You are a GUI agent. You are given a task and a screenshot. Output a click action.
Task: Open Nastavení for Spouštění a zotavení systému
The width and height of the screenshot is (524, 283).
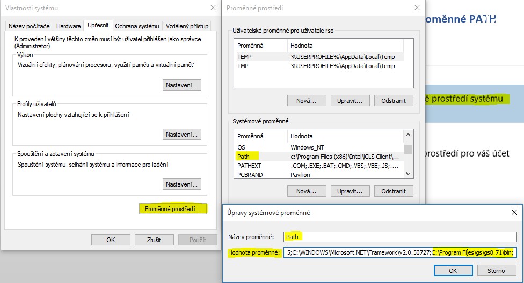point(182,184)
